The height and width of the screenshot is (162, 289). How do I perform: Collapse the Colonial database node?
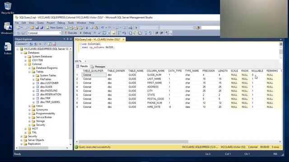[x=25, y=64]
